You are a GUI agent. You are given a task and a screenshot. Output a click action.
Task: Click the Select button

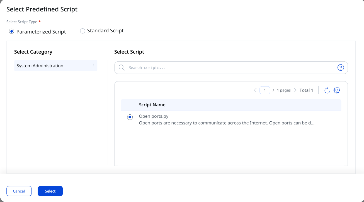pos(50,191)
